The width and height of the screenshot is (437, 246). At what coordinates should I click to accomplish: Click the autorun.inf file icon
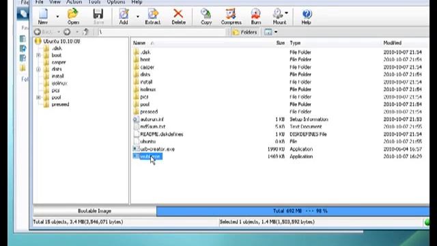point(136,119)
